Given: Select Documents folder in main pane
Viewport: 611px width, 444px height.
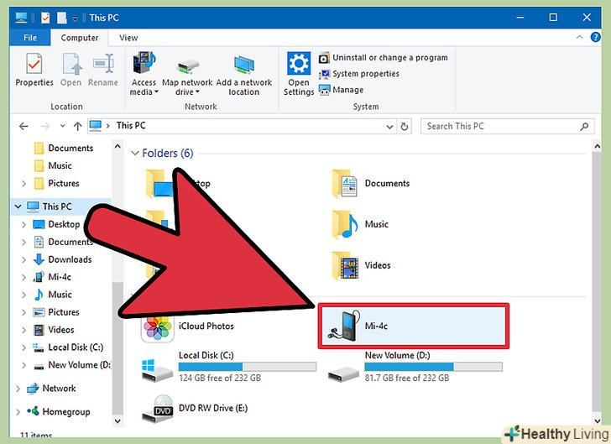Looking at the screenshot, I should pos(371,184).
